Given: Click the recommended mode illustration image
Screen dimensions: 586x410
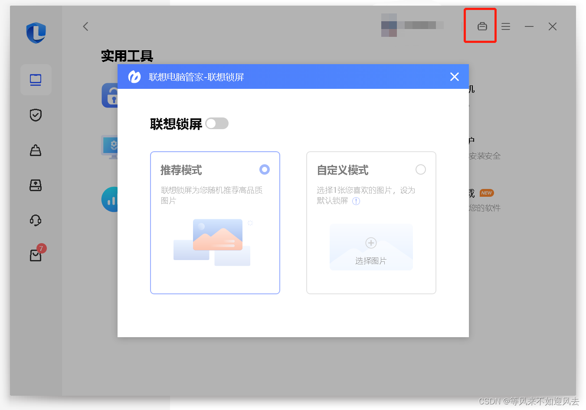Looking at the screenshot, I should coord(212,242).
